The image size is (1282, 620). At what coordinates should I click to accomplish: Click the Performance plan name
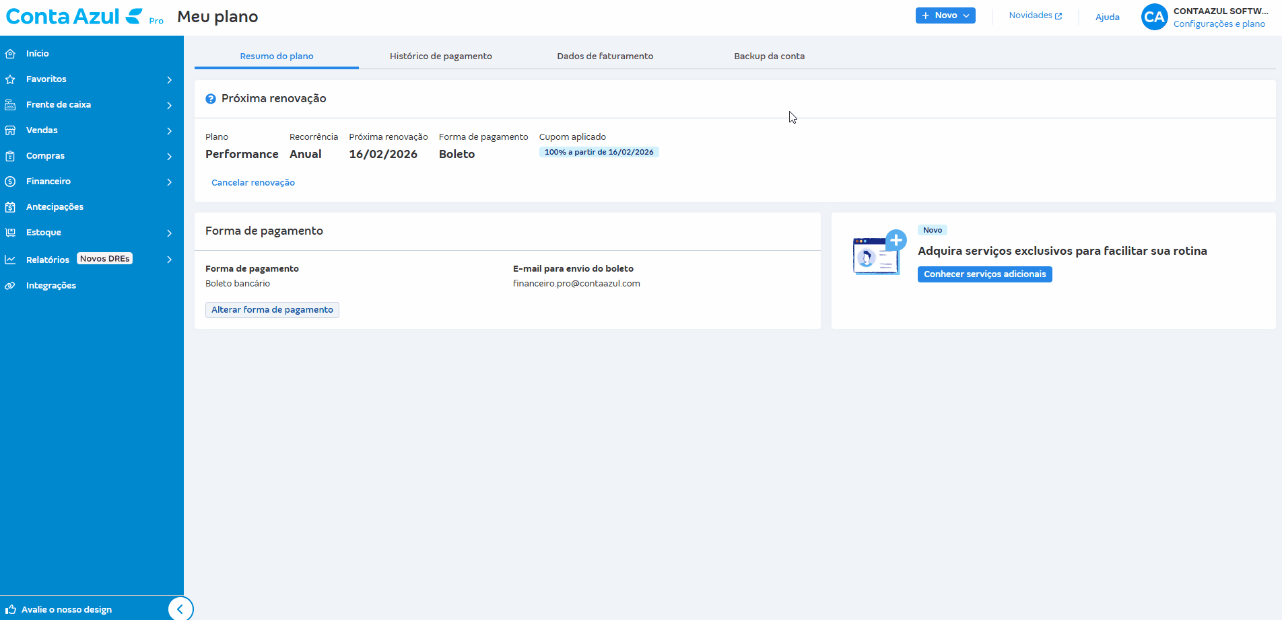click(x=242, y=155)
